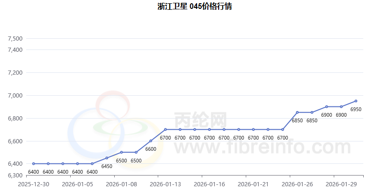Click the final 6950 data point

coord(356,101)
